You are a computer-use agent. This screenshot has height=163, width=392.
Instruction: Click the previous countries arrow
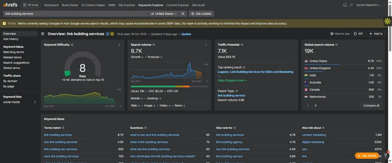pyautogui.click(x=308, y=106)
